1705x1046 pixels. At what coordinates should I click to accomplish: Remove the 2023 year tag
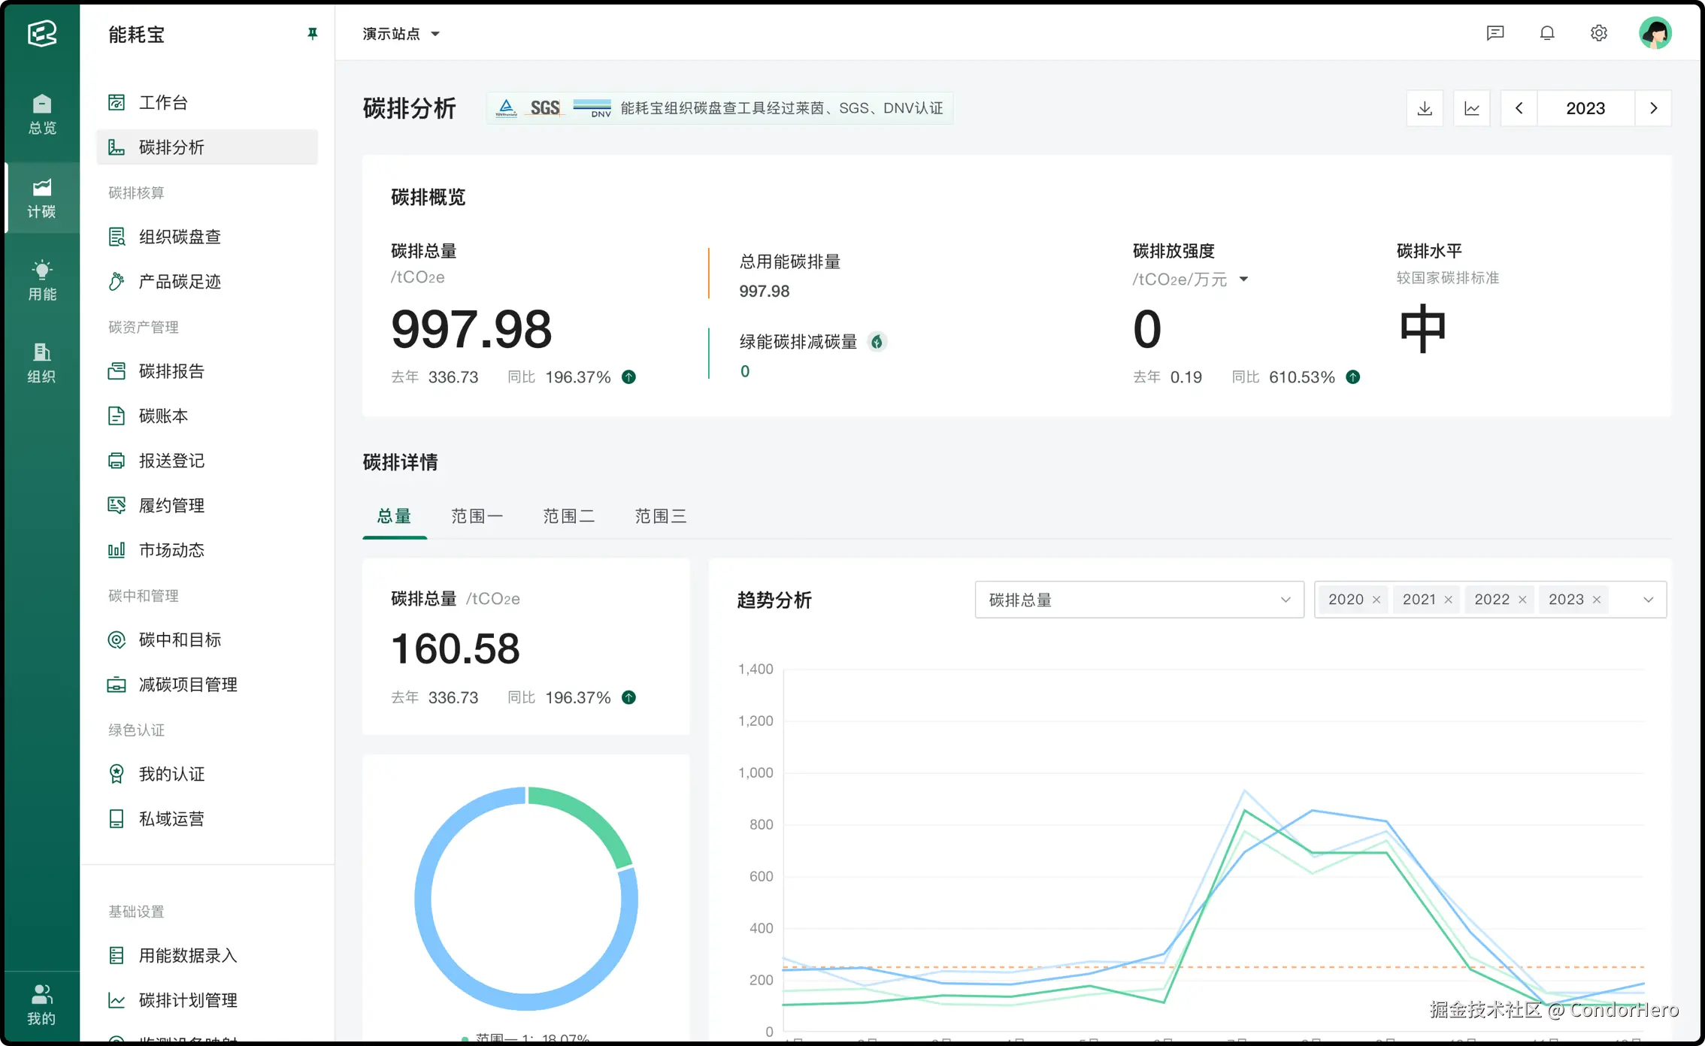(x=1597, y=600)
